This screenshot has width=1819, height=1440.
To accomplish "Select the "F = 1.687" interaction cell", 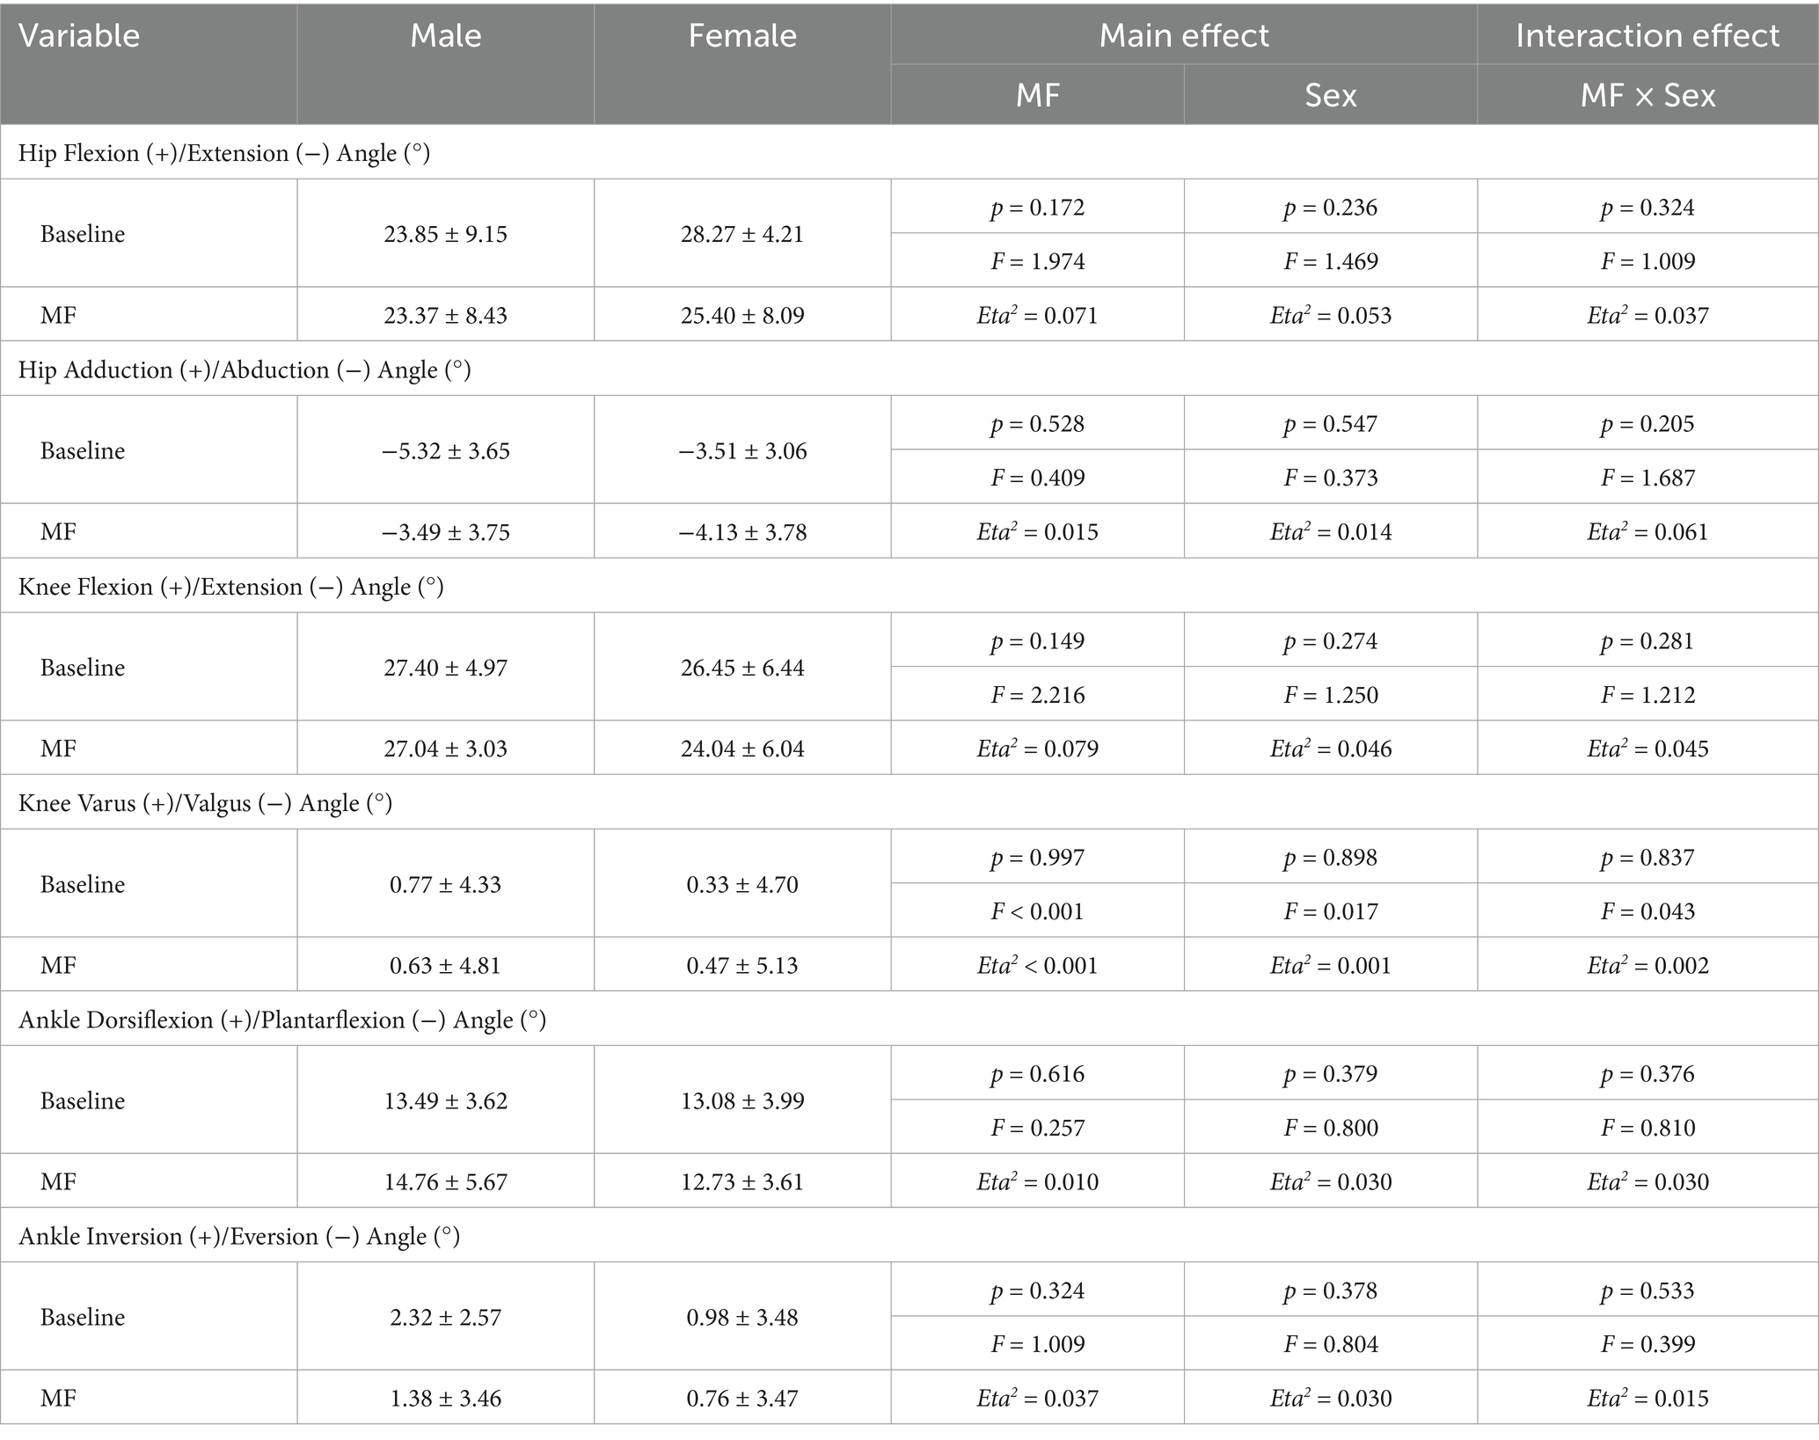I will (x=1647, y=478).
